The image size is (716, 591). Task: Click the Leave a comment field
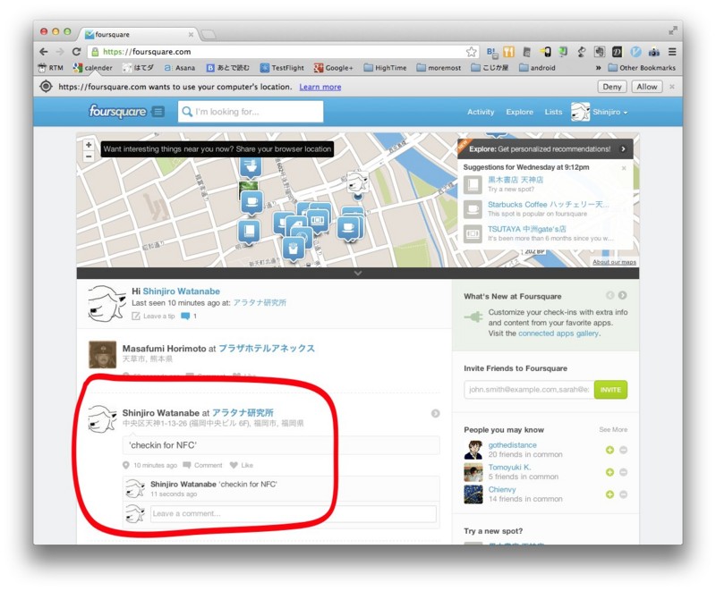coord(294,513)
